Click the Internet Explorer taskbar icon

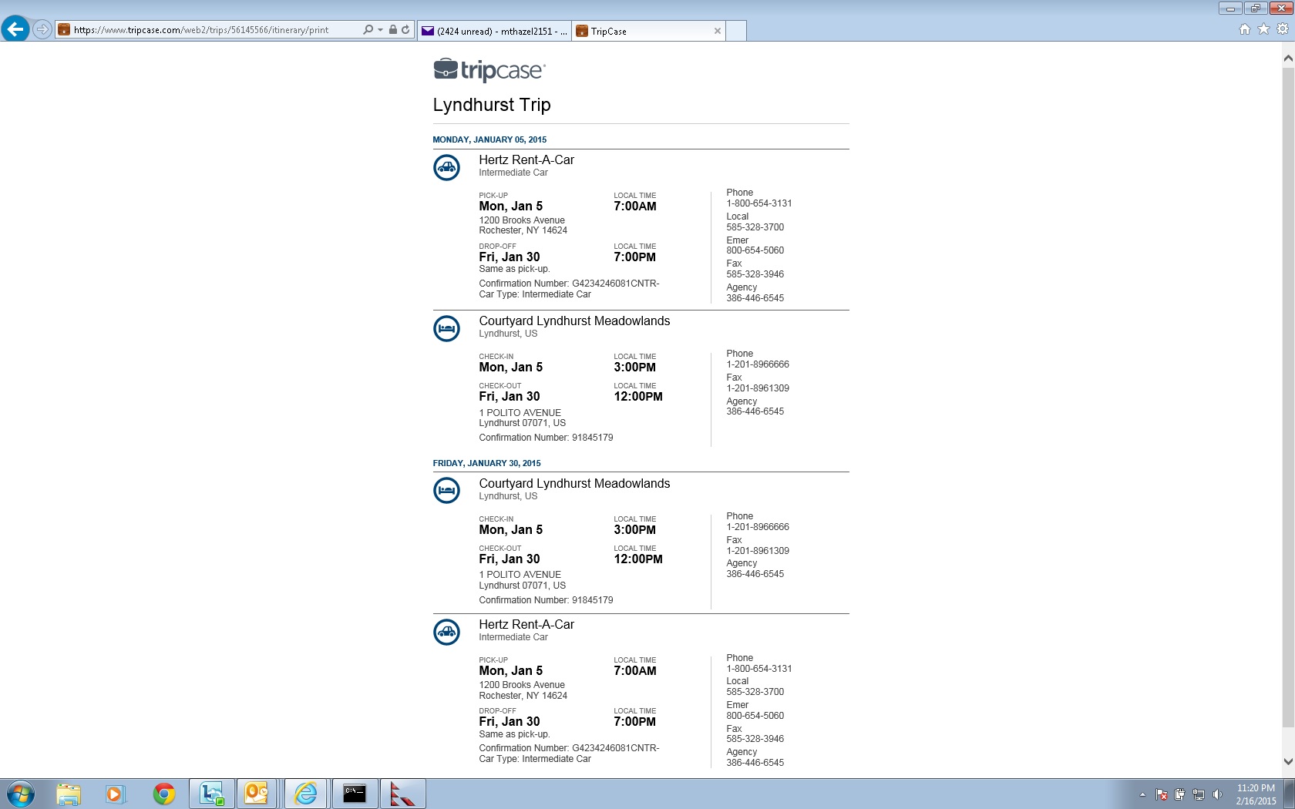[x=306, y=794]
